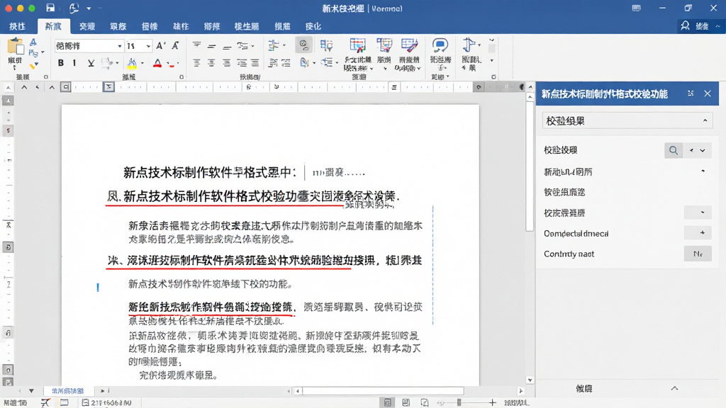
Task: Click the highlighted find icon in ribbon
Action: pos(303,45)
